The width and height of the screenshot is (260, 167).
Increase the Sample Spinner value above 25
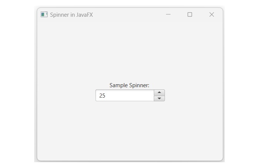pos(159,93)
